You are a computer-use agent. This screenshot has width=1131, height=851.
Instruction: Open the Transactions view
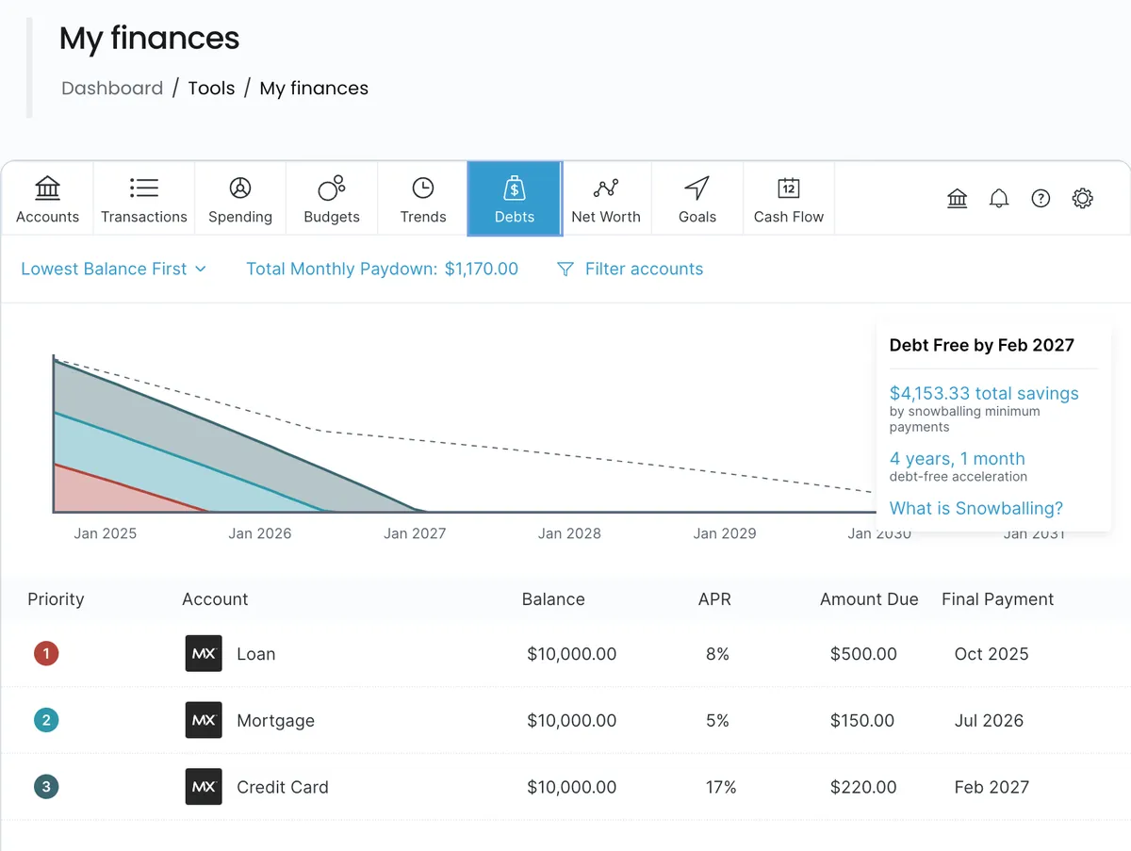pyautogui.click(x=143, y=198)
